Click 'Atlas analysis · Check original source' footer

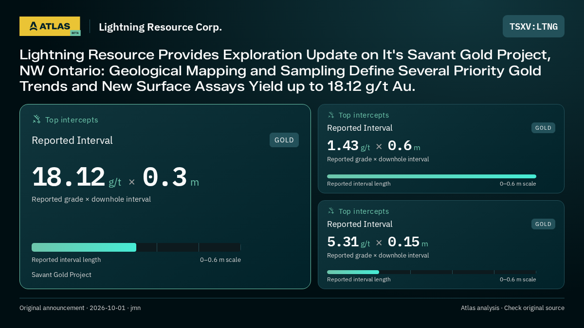coord(512,308)
